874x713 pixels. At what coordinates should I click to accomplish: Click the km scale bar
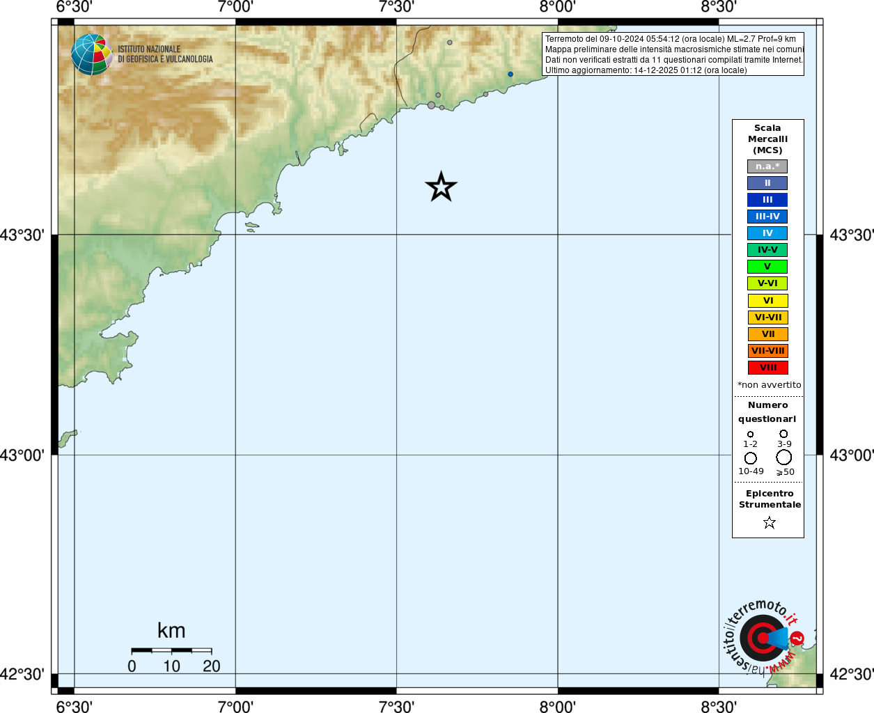tap(171, 650)
